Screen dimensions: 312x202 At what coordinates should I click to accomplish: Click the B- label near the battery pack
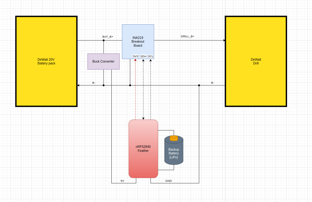pyautogui.click(x=94, y=83)
